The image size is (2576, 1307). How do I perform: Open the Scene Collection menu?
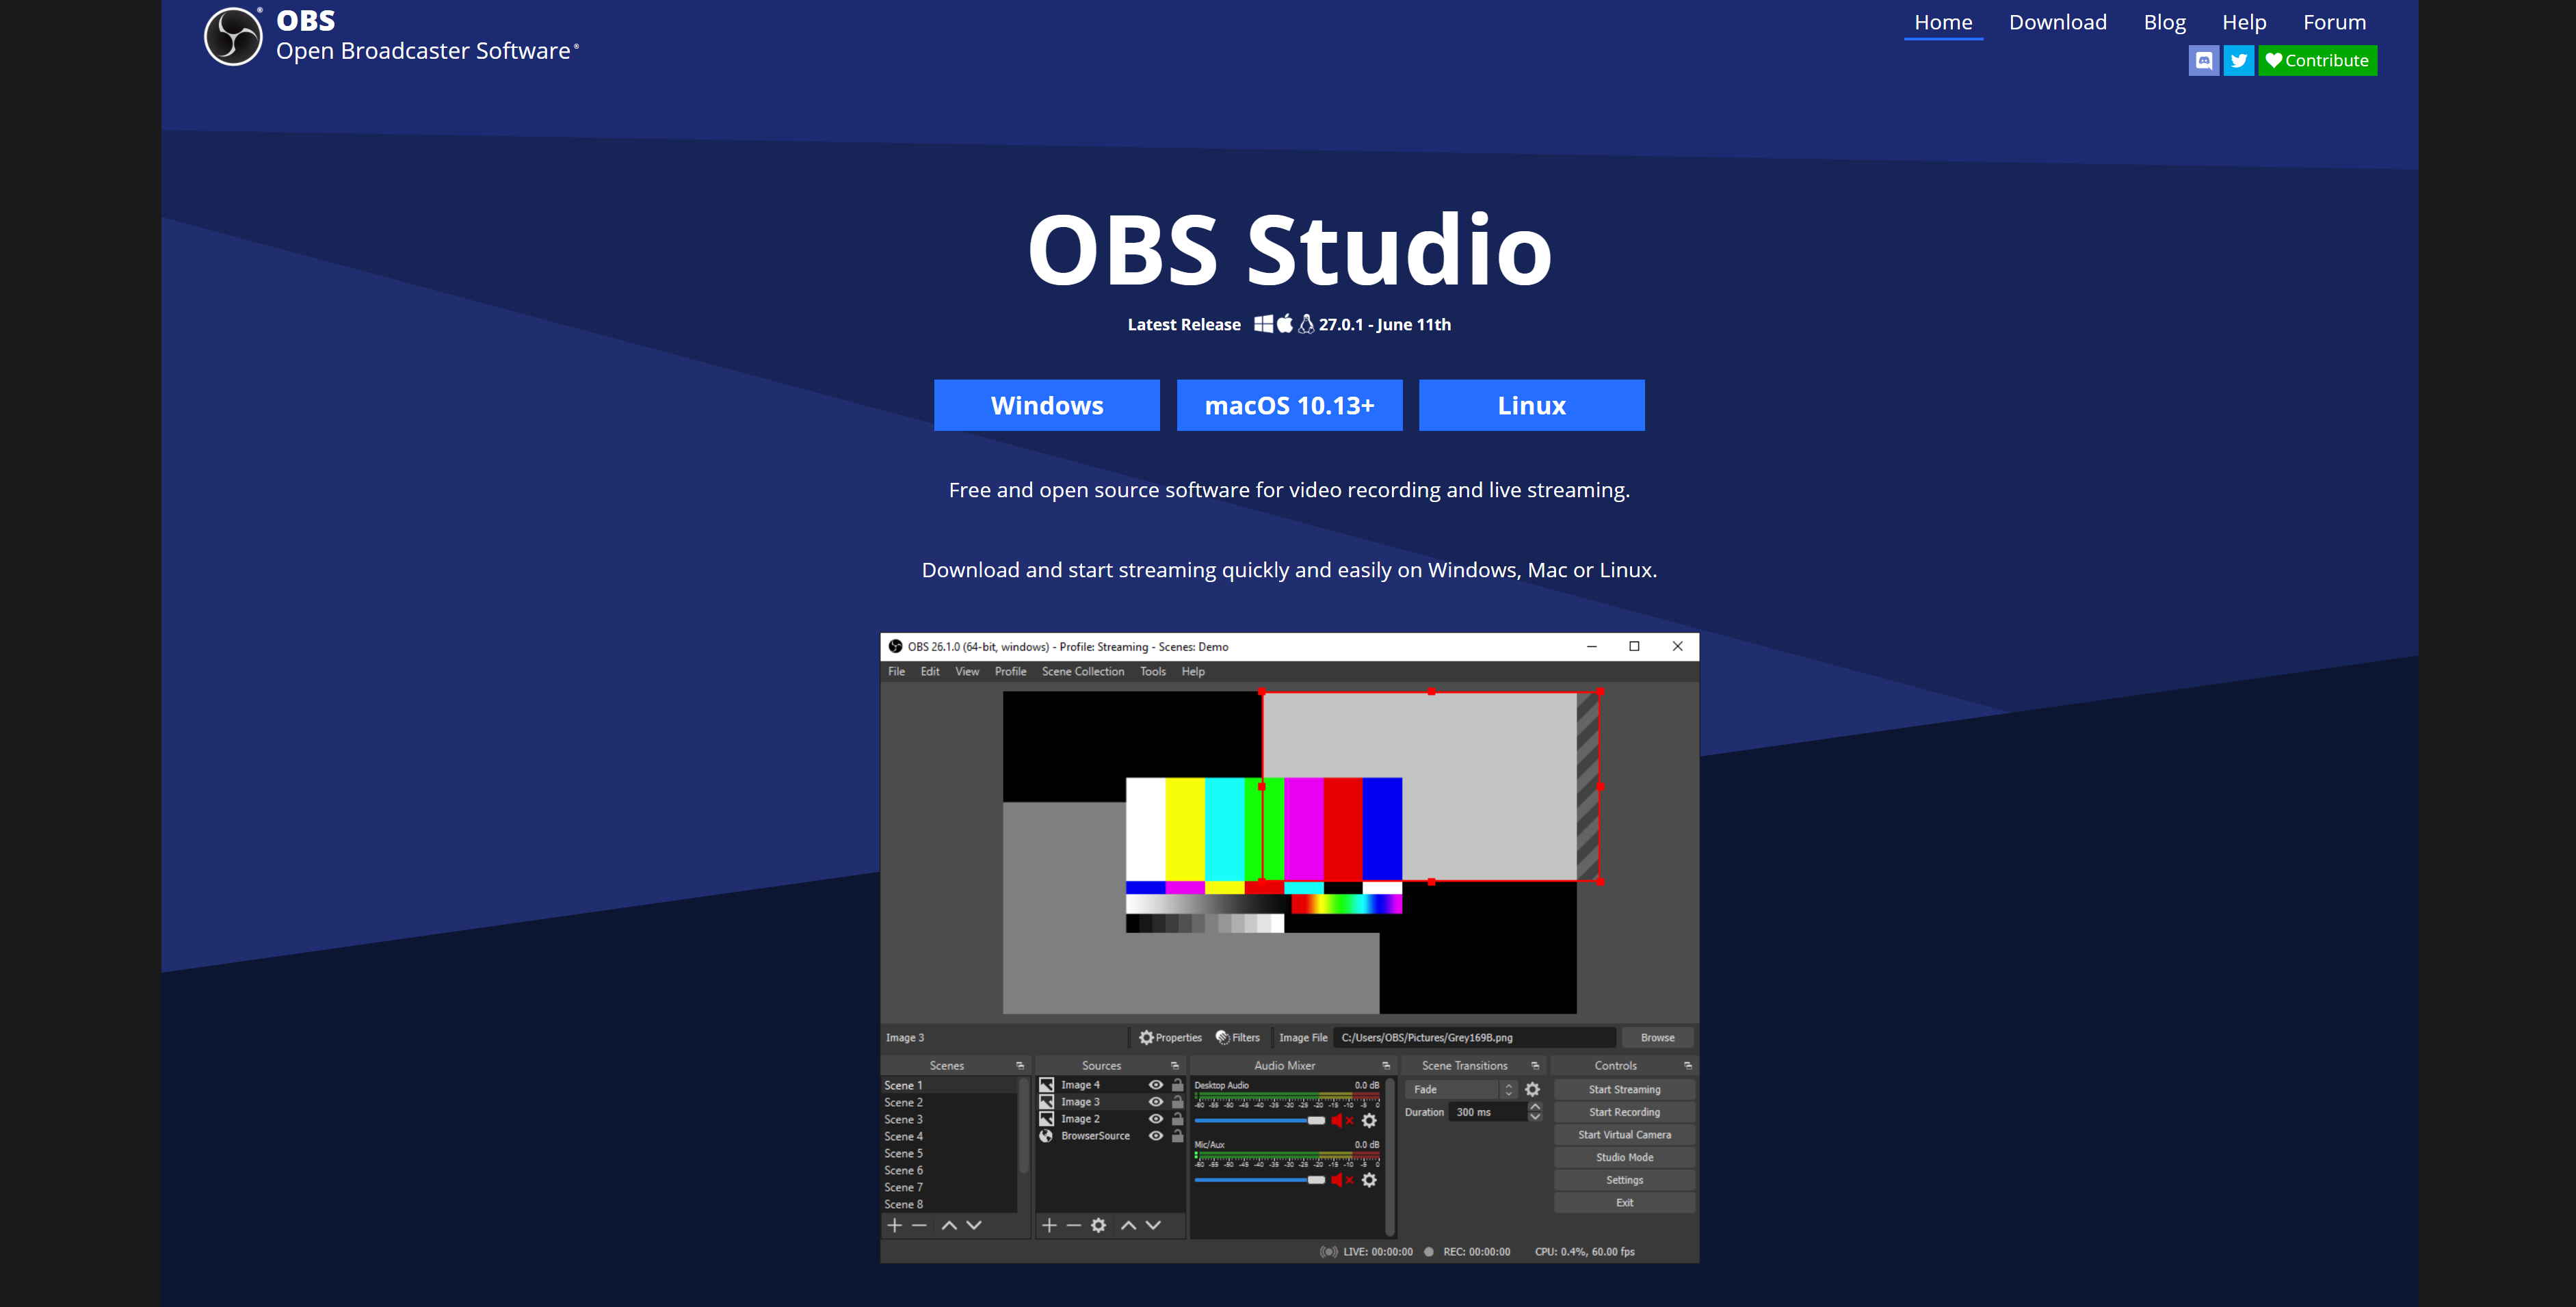pos(1083,671)
